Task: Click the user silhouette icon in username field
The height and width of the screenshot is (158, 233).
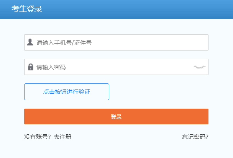Action: (x=30, y=42)
